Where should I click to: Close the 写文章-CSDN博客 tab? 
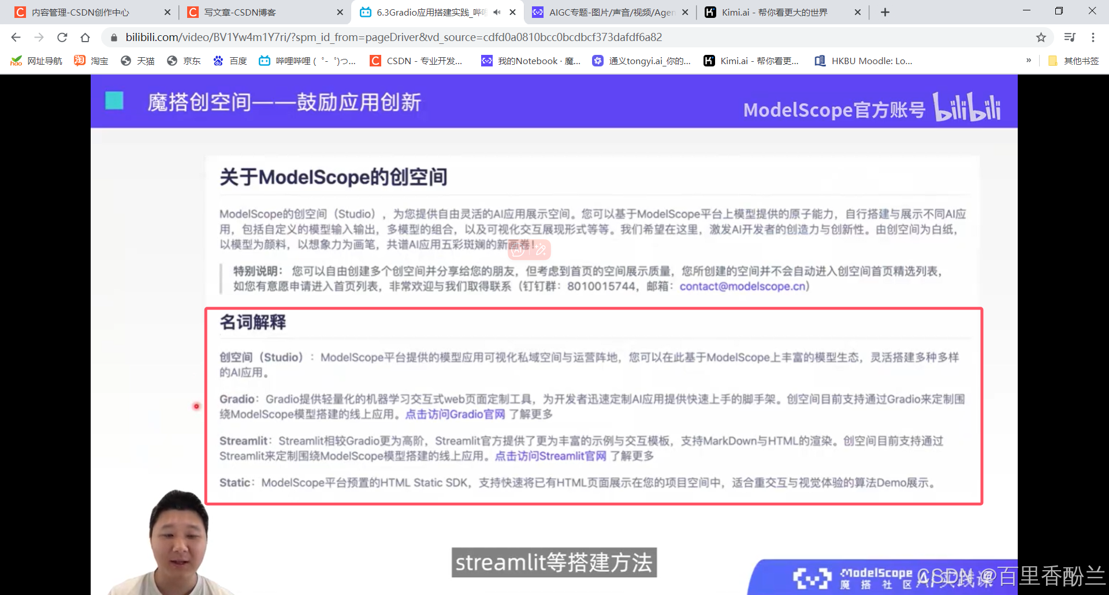click(340, 12)
